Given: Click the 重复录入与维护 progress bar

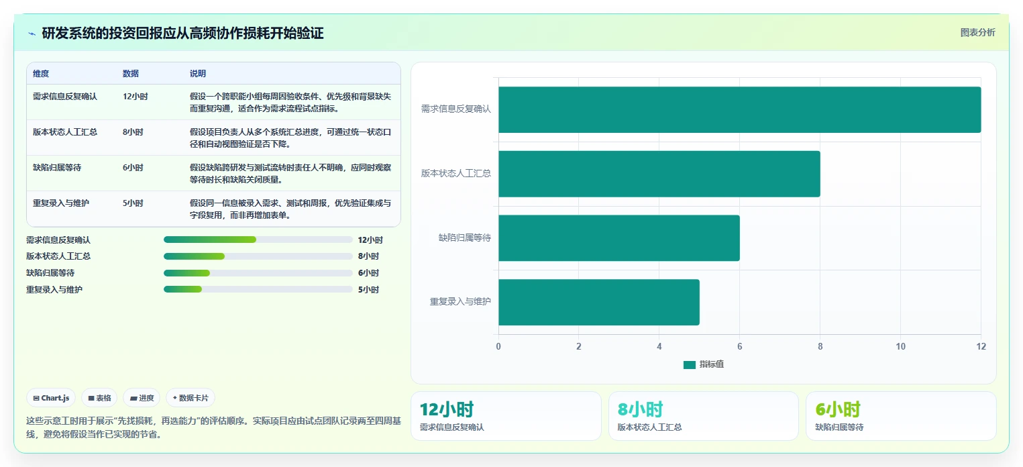Looking at the screenshot, I should click(x=258, y=290).
